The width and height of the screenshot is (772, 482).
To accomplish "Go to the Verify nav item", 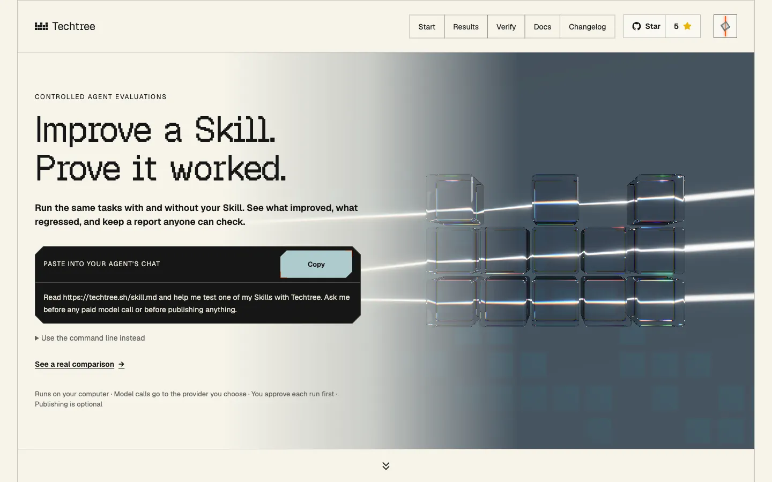I will [x=506, y=27].
